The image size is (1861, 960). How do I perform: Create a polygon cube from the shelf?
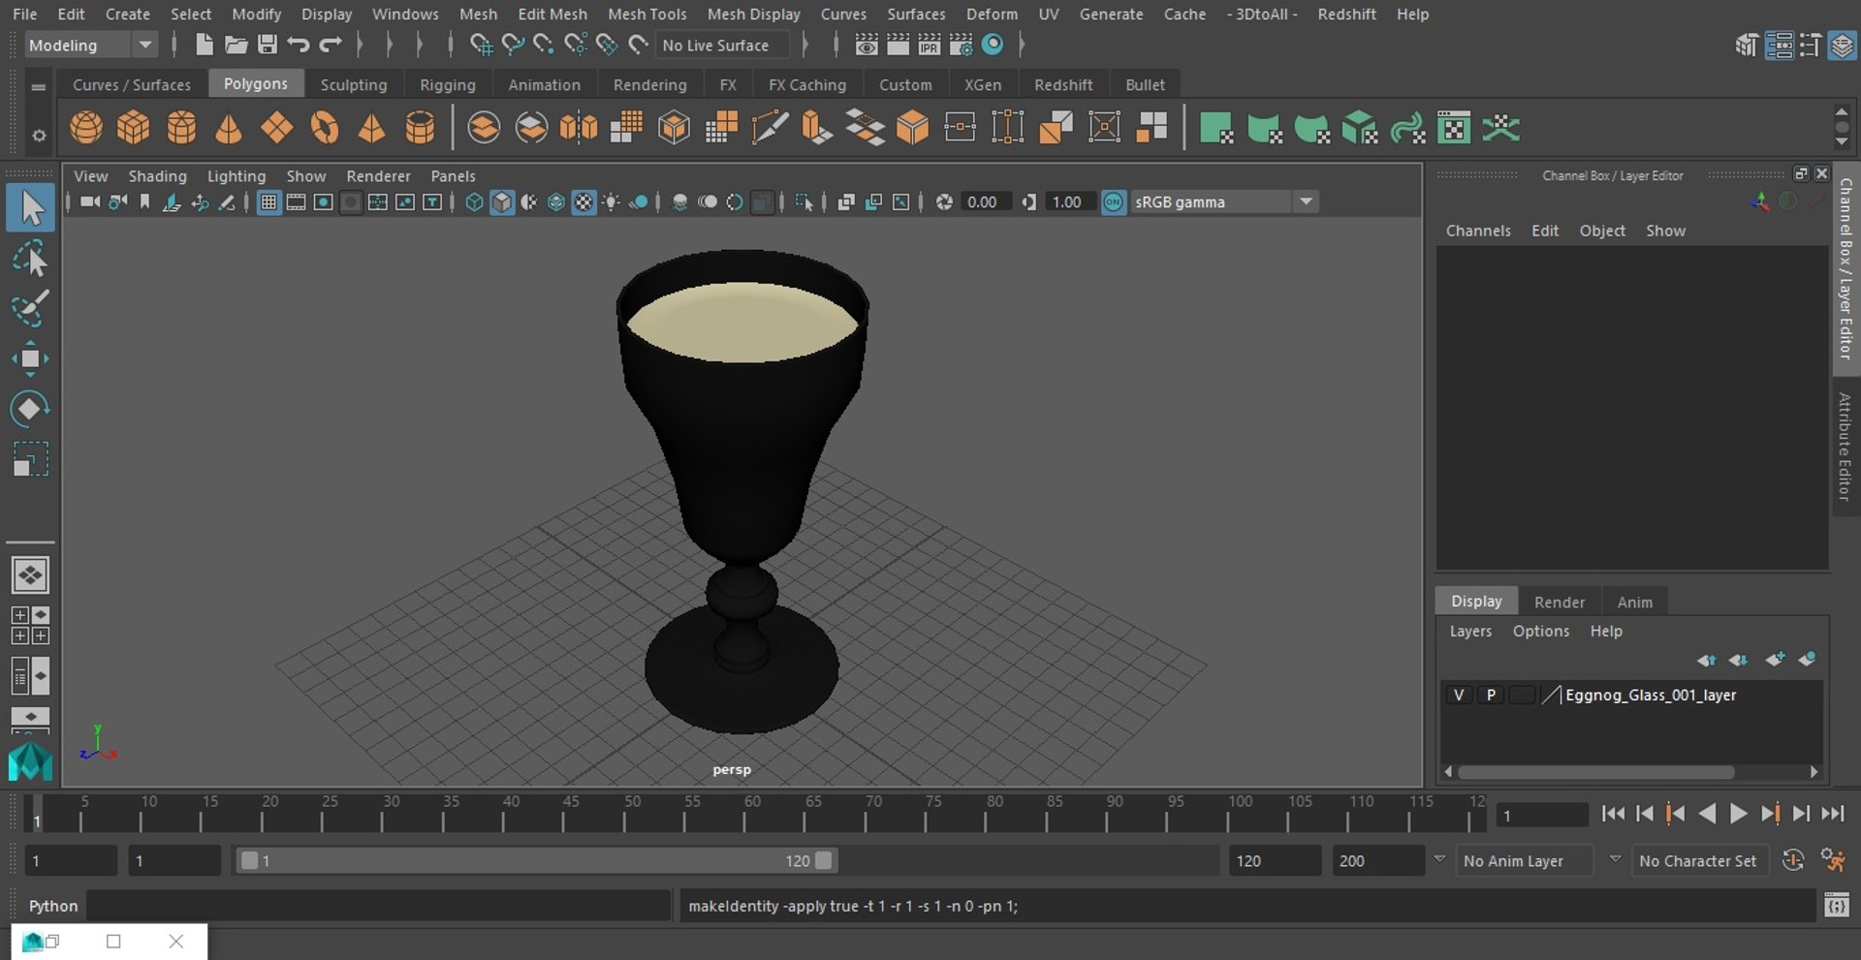point(134,128)
